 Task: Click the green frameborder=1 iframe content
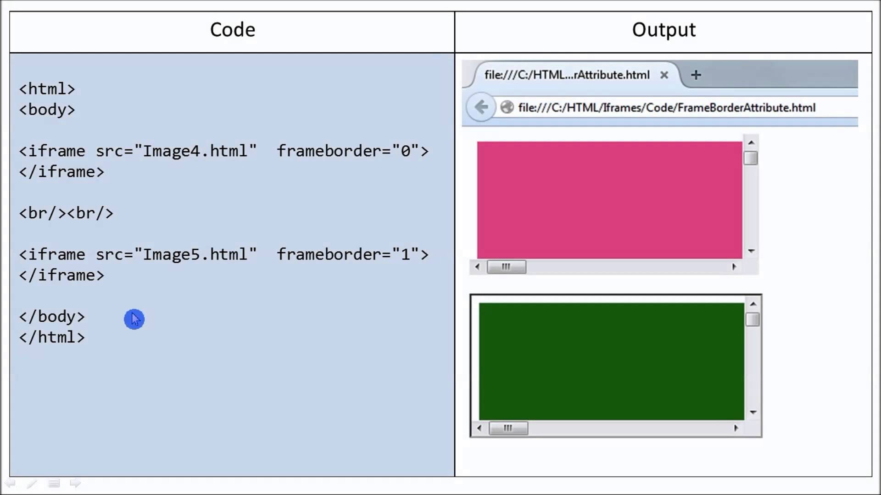(610, 360)
